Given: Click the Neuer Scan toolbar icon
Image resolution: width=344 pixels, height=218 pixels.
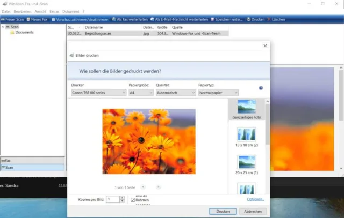Looking at the screenshot, I should click(x=3, y=19).
